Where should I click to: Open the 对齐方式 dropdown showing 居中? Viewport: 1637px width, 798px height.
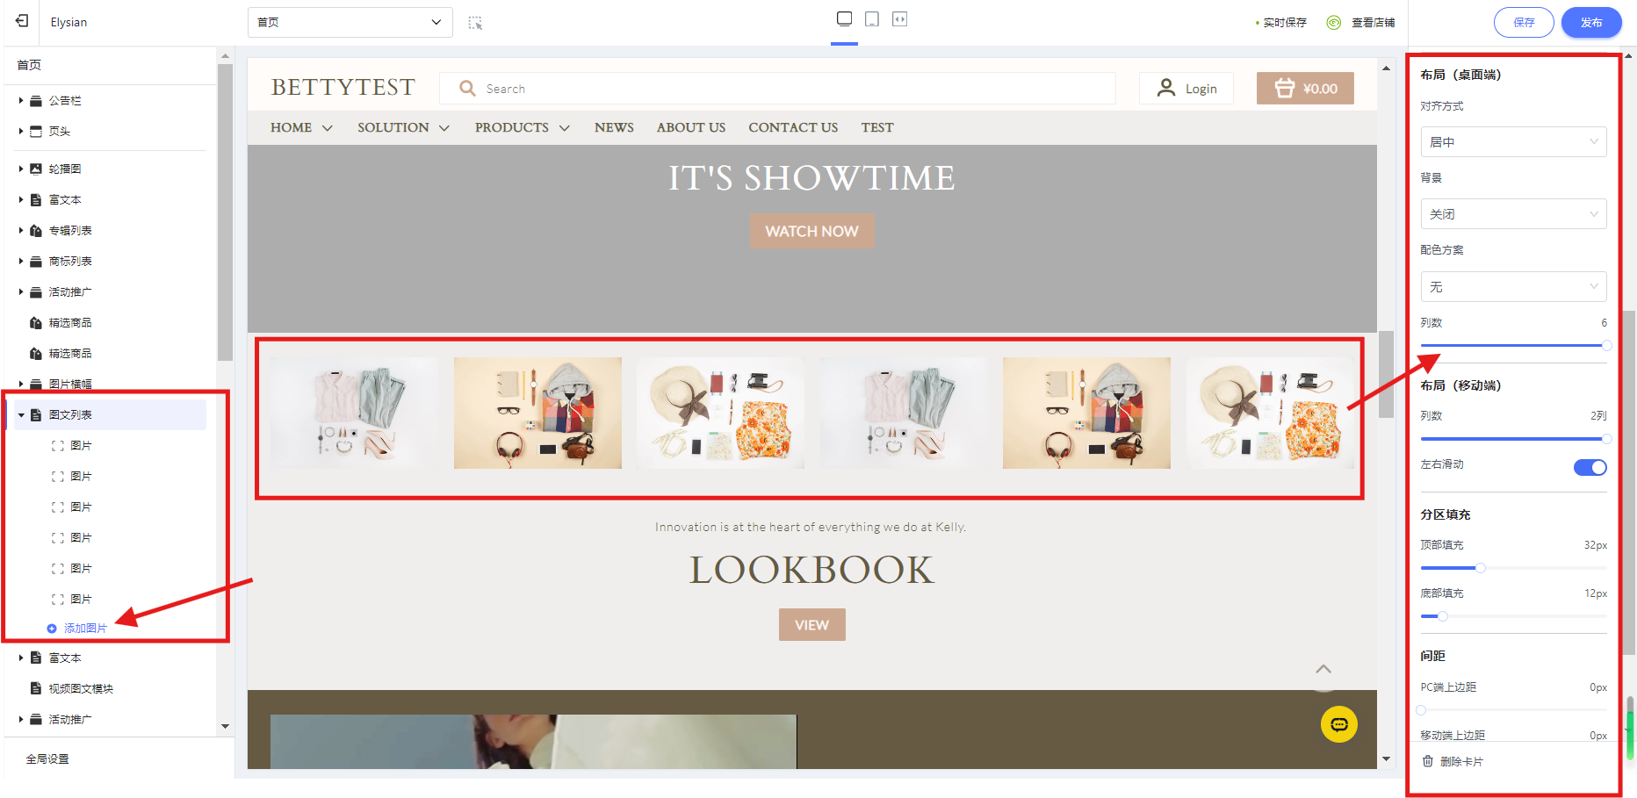pos(1513,142)
